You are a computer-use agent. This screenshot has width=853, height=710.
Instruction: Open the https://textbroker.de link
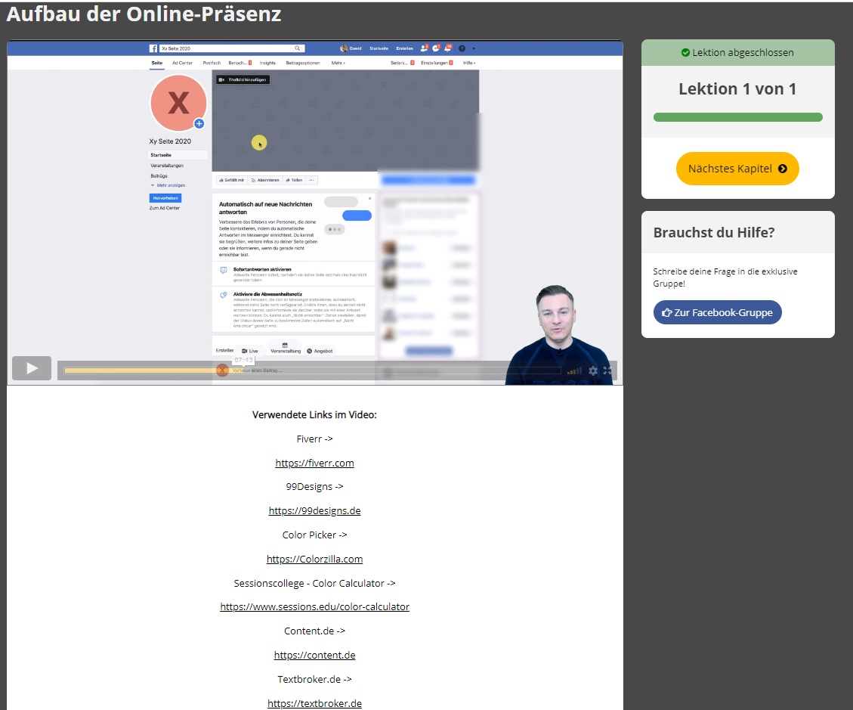coord(314,703)
